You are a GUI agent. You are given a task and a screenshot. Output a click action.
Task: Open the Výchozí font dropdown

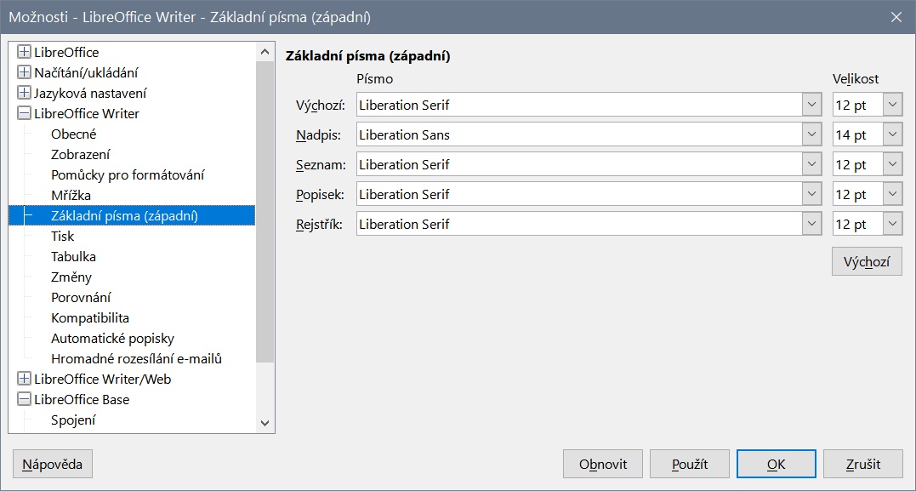click(x=811, y=106)
